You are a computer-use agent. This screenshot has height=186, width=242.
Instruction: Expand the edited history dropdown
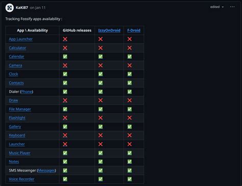pos(217,7)
